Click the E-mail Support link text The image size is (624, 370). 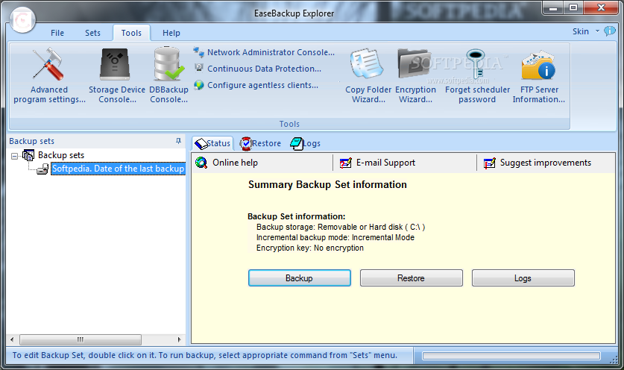[x=385, y=163]
